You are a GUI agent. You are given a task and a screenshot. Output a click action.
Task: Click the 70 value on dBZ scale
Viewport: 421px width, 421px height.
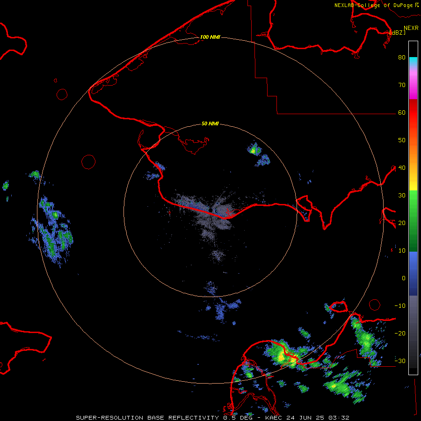tap(402, 85)
